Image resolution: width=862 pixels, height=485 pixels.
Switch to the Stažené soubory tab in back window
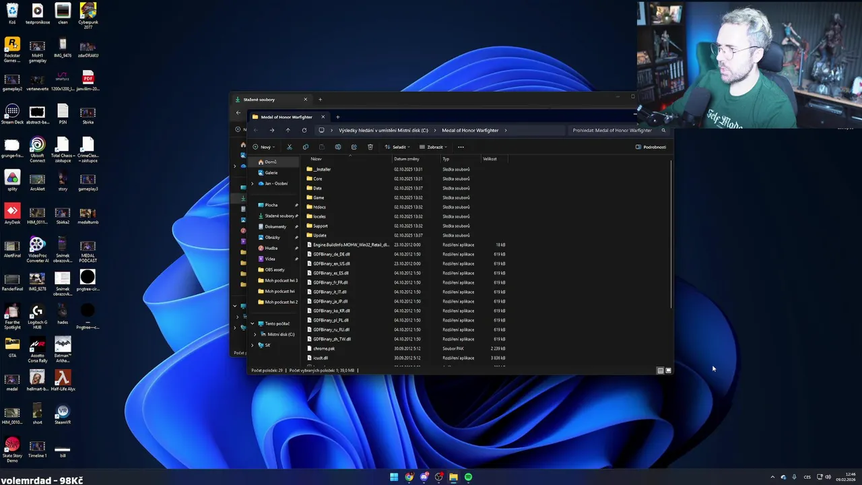coord(271,100)
